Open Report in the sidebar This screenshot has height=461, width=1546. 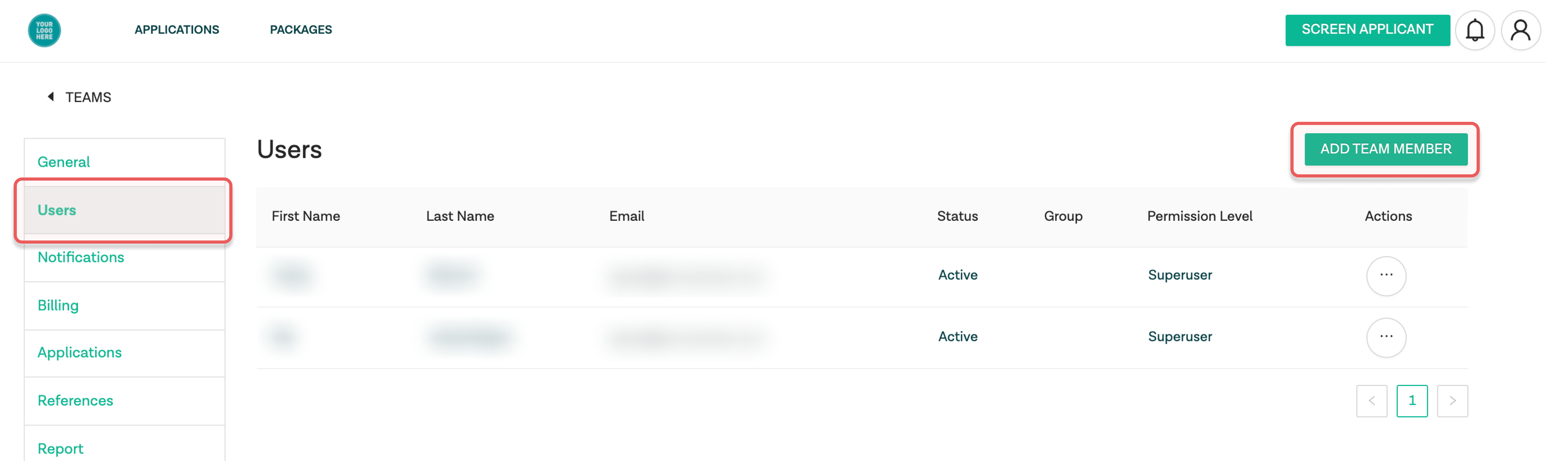point(124,447)
